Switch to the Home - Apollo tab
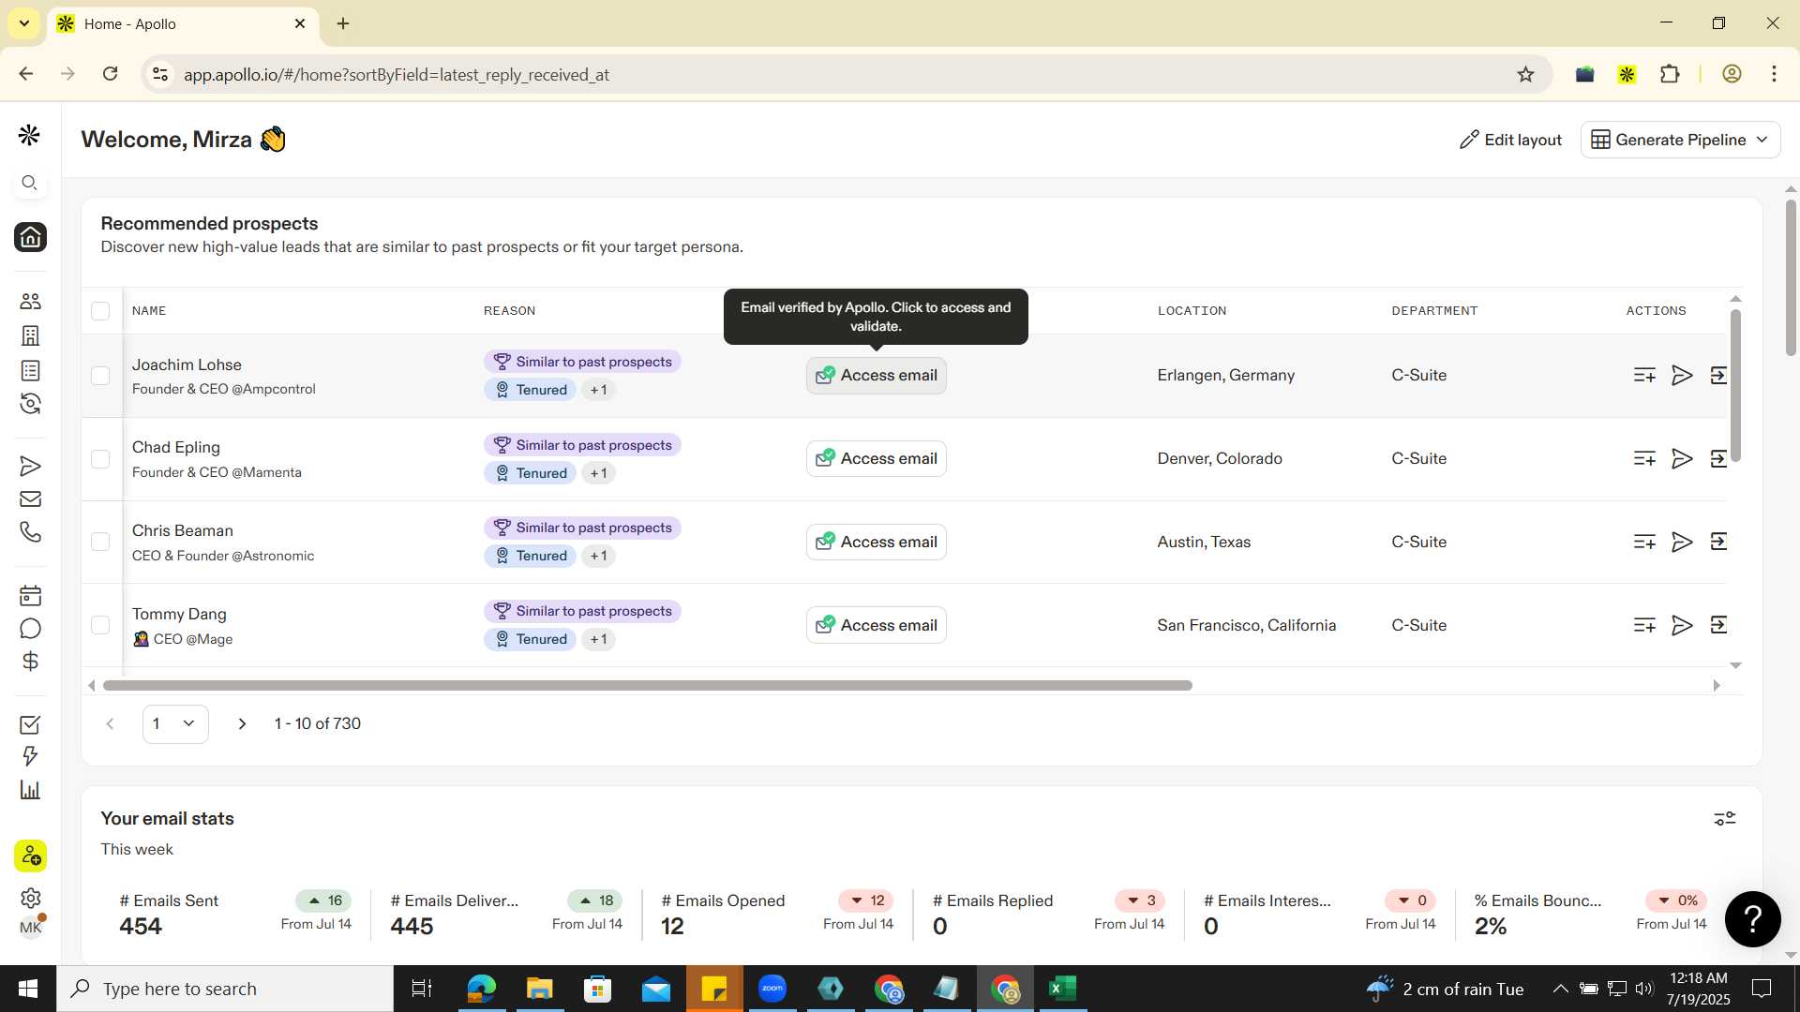This screenshot has width=1800, height=1012. click(x=182, y=24)
